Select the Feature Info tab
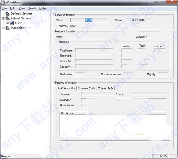Screen dimensions: 178x159 click(66, 88)
